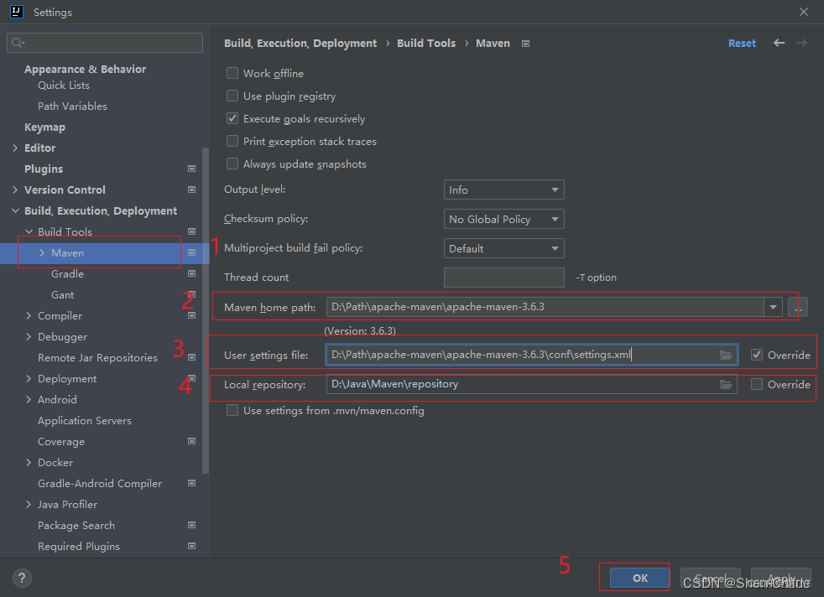Screen dimensions: 824x597
Task: Click the settings tree vertical scrollbar
Action: (x=206, y=309)
